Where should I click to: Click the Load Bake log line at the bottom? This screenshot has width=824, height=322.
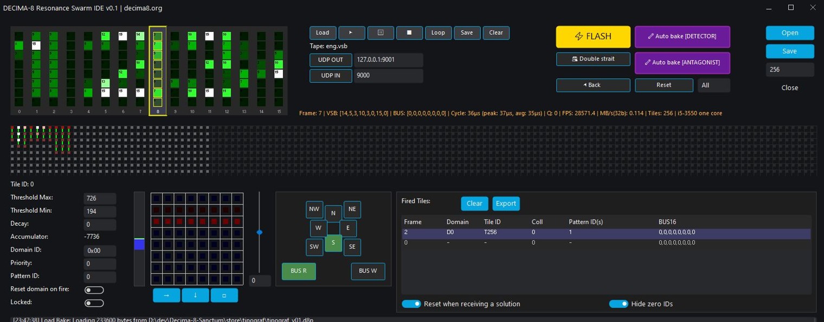[x=163, y=320]
